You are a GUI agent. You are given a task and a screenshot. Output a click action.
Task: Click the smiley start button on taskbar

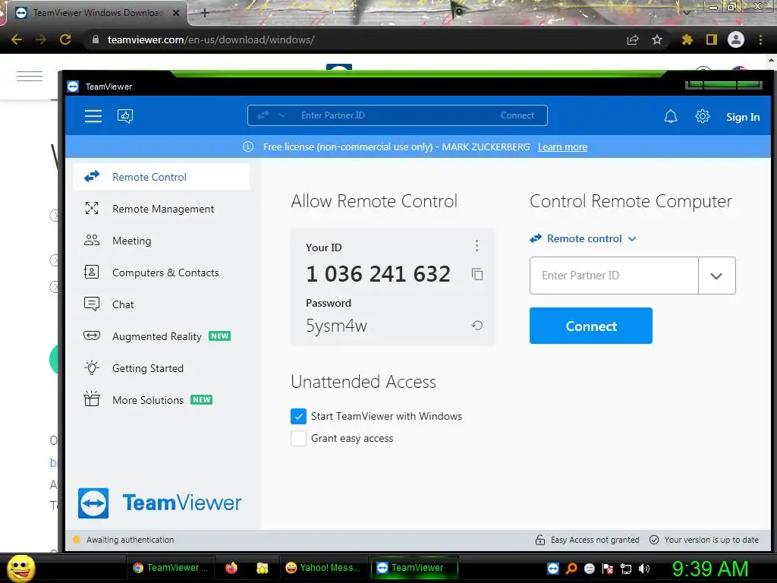(20, 568)
